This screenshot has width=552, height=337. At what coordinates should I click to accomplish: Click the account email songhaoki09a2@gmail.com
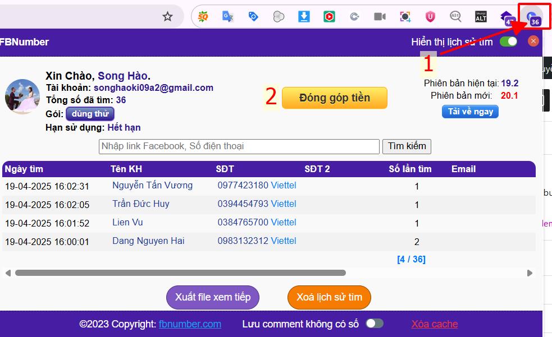point(153,88)
